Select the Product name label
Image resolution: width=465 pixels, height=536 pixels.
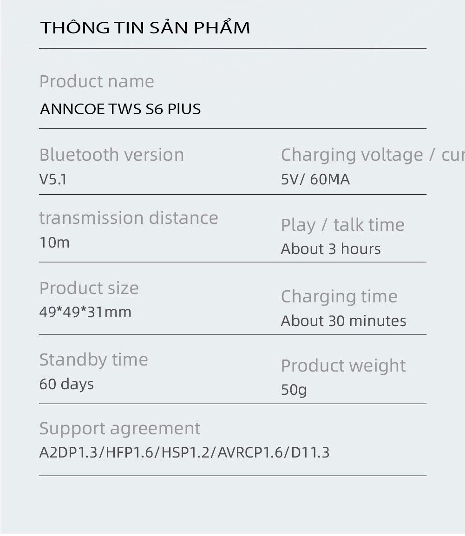point(97,81)
